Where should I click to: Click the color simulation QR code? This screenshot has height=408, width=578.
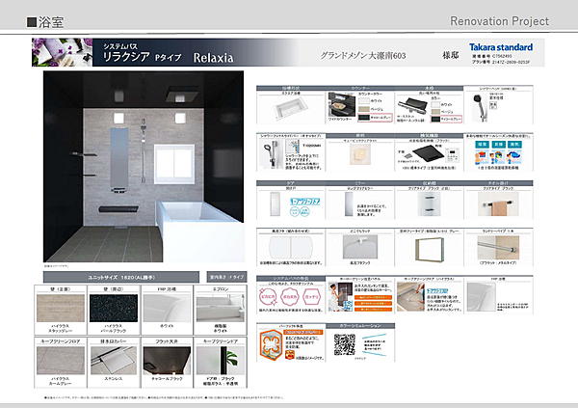click(345, 345)
